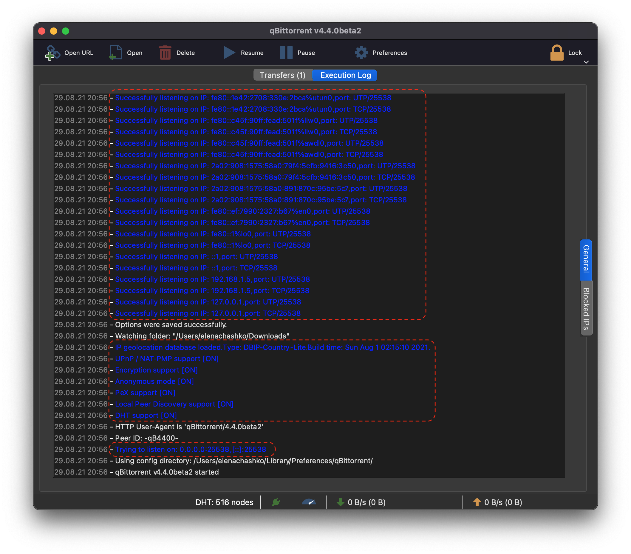Click the 'PeX support [ON]' log entry
The width and height of the screenshot is (631, 554).
click(x=145, y=393)
